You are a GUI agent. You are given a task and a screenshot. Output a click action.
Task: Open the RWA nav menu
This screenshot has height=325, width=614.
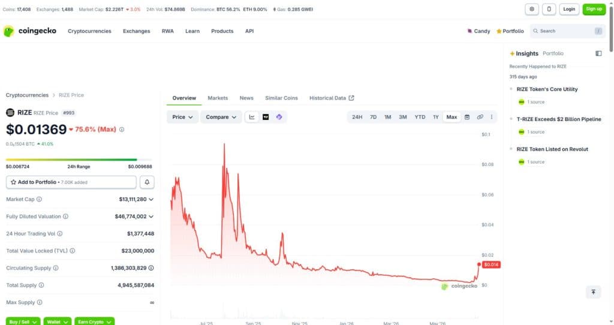click(x=168, y=31)
